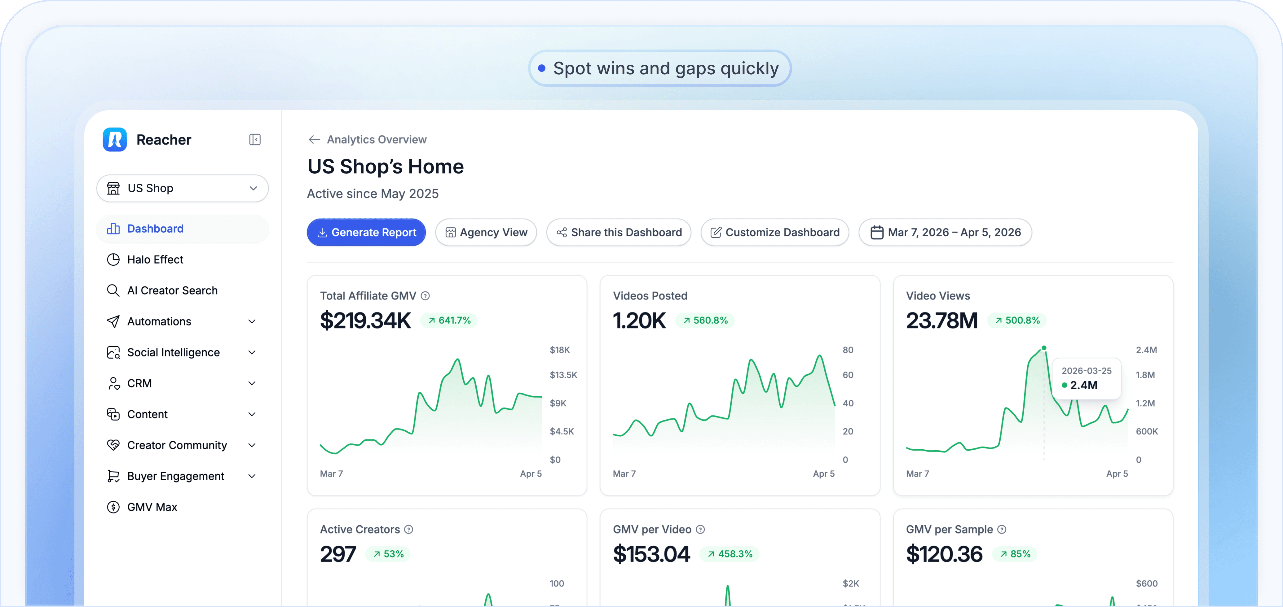Switch to Agency View
The image size is (1283, 607).
(486, 232)
